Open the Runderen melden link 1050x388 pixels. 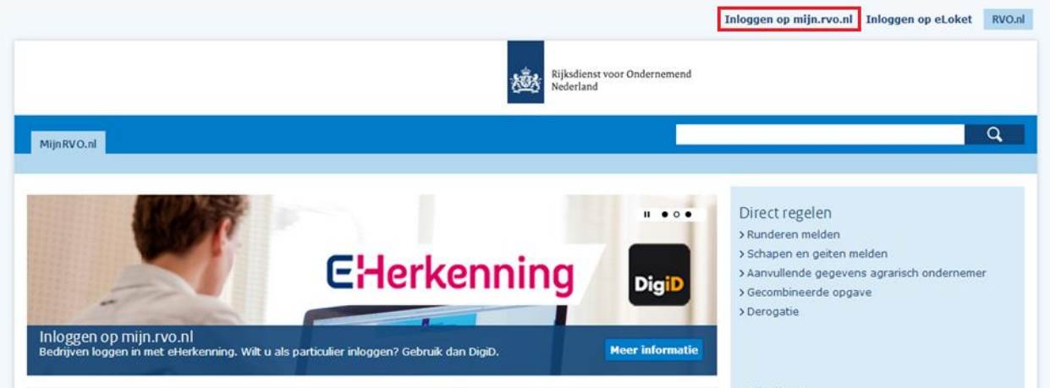(x=789, y=235)
